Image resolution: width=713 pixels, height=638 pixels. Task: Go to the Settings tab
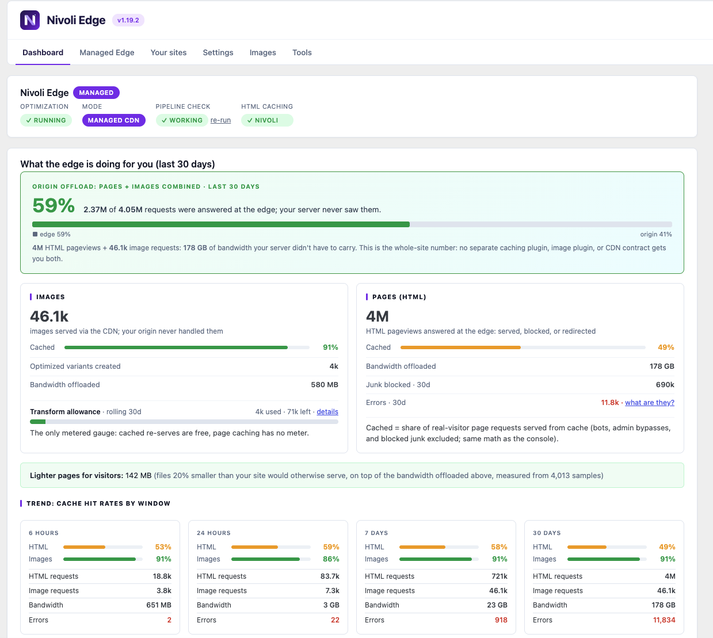tap(218, 52)
